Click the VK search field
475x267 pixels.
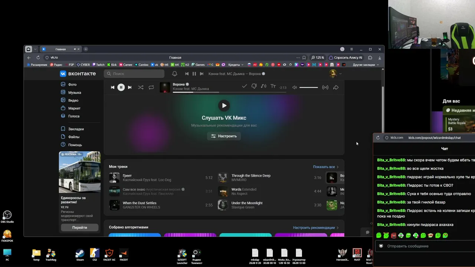(x=134, y=74)
